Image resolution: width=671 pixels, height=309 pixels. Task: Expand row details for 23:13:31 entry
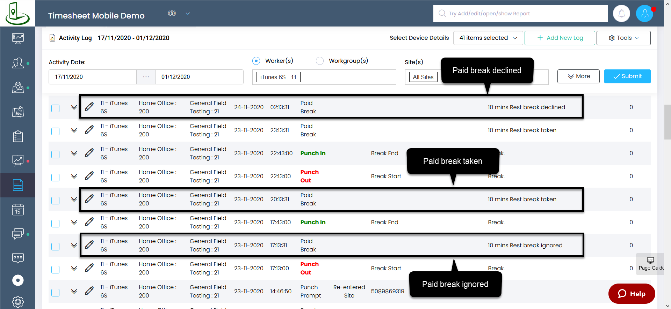point(74,130)
